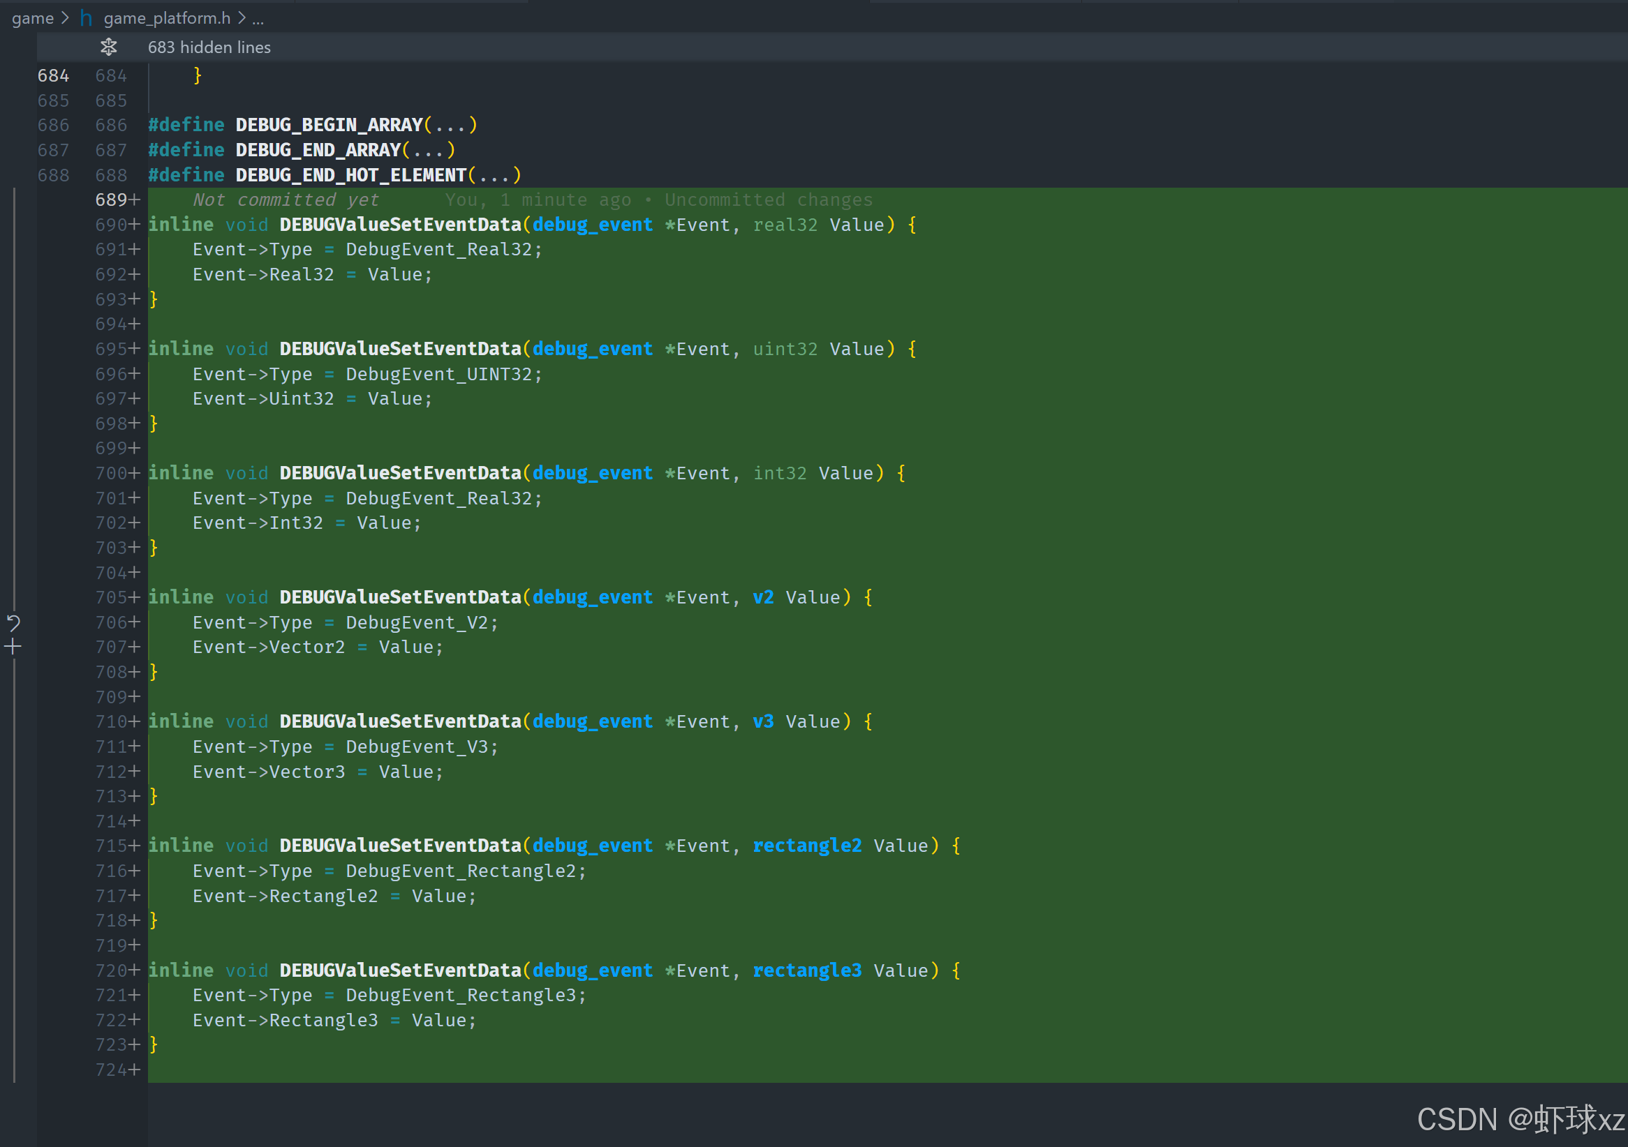Click the 'Uncommitted changes' inline blame text
The image size is (1628, 1147).
click(768, 200)
